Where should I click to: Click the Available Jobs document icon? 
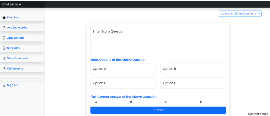coord(4,28)
